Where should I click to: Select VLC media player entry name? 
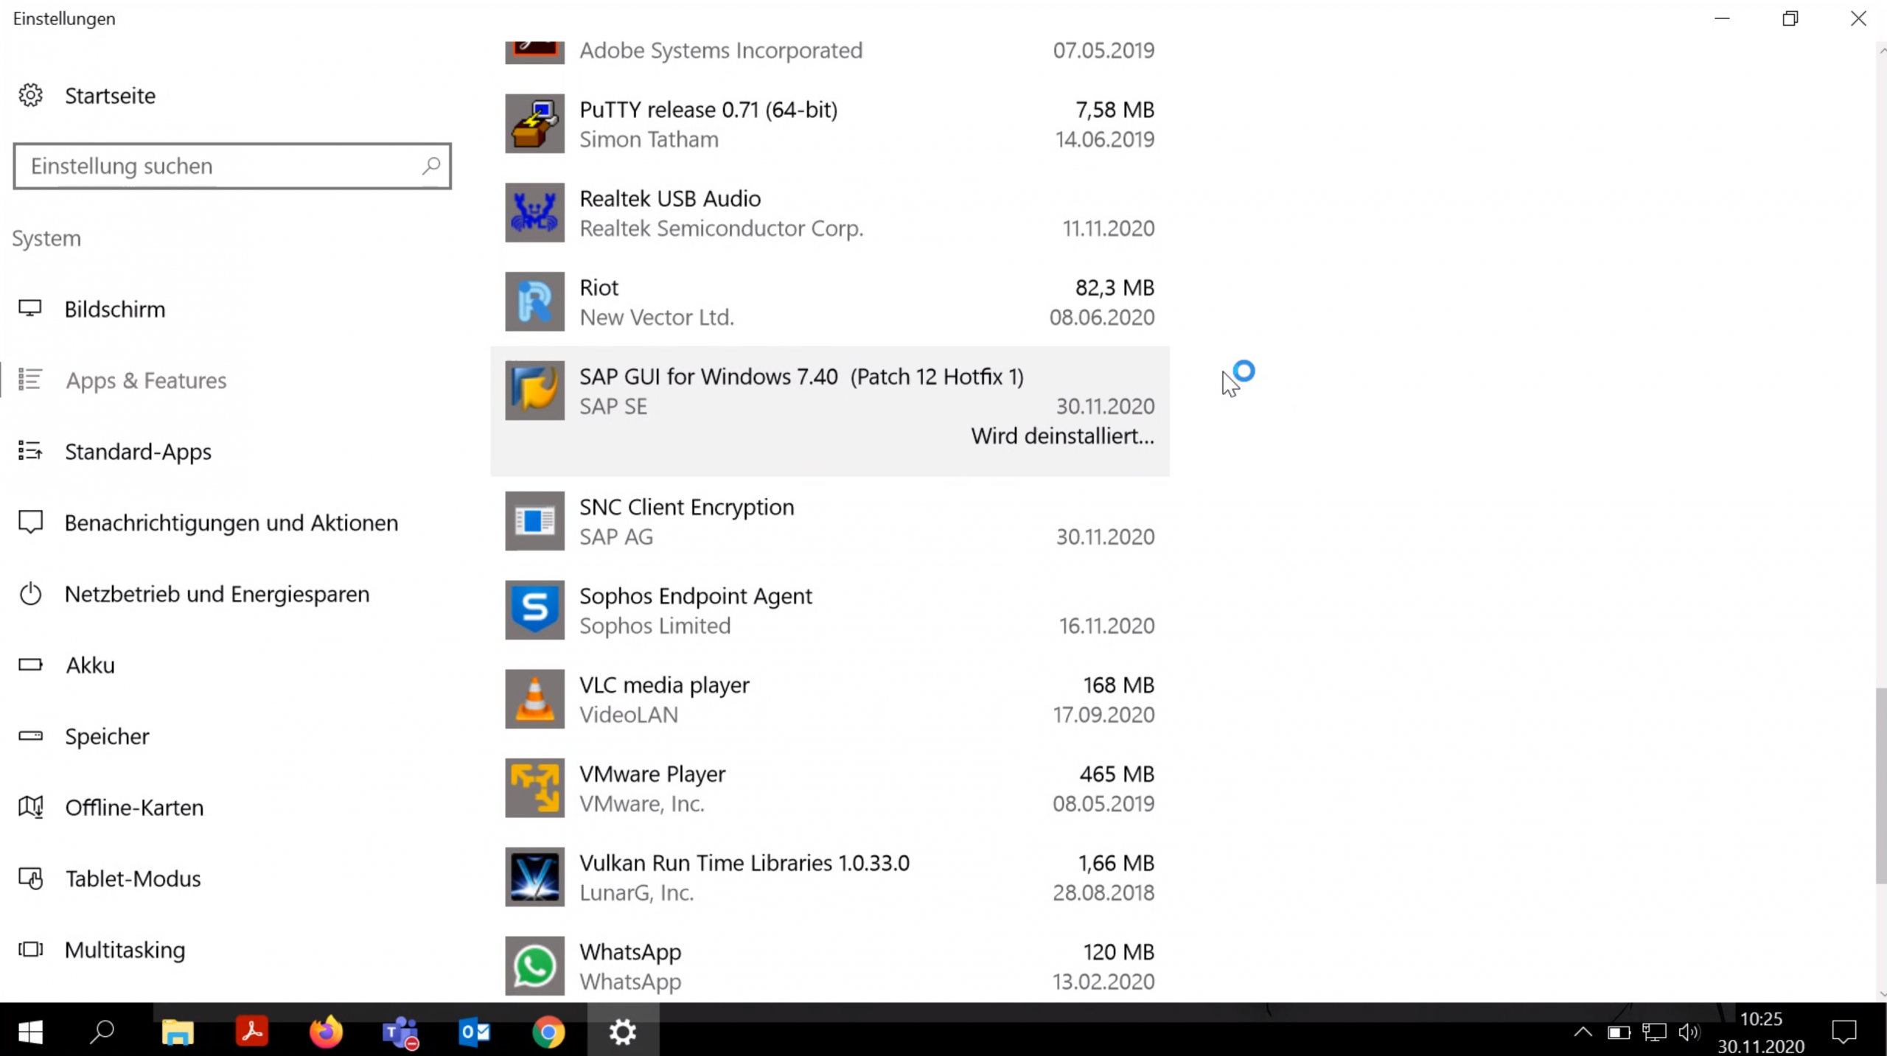pyautogui.click(x=664, y=685)
